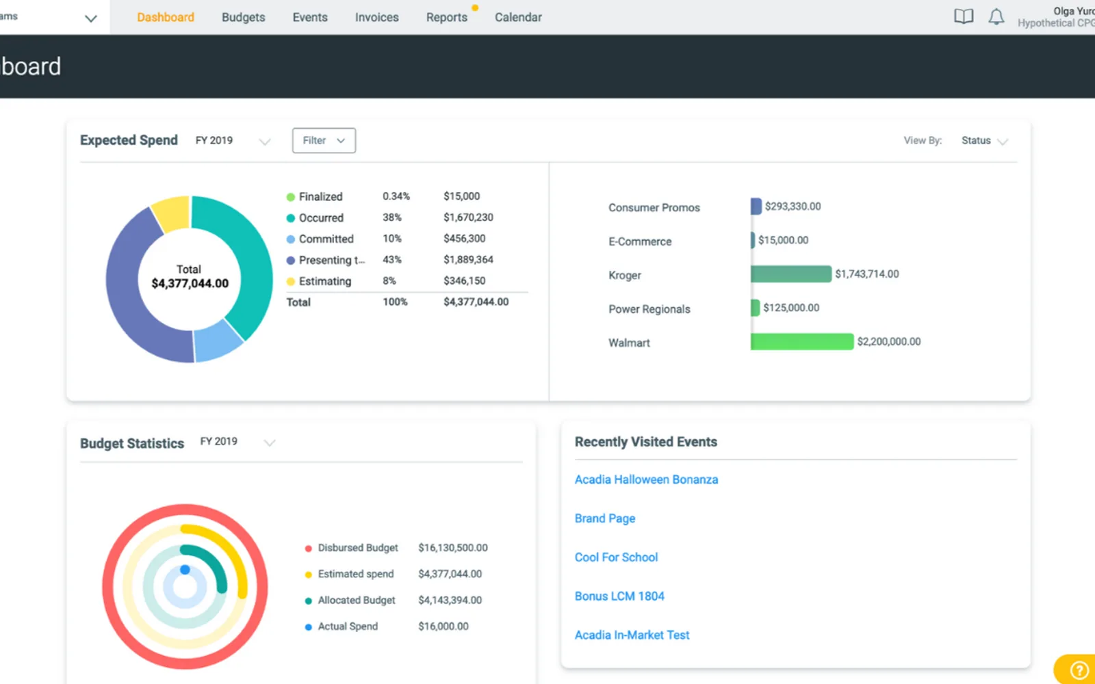The image size is (1095, 684).
Task: Switch to the Events tab
Action: coord(310,17)
